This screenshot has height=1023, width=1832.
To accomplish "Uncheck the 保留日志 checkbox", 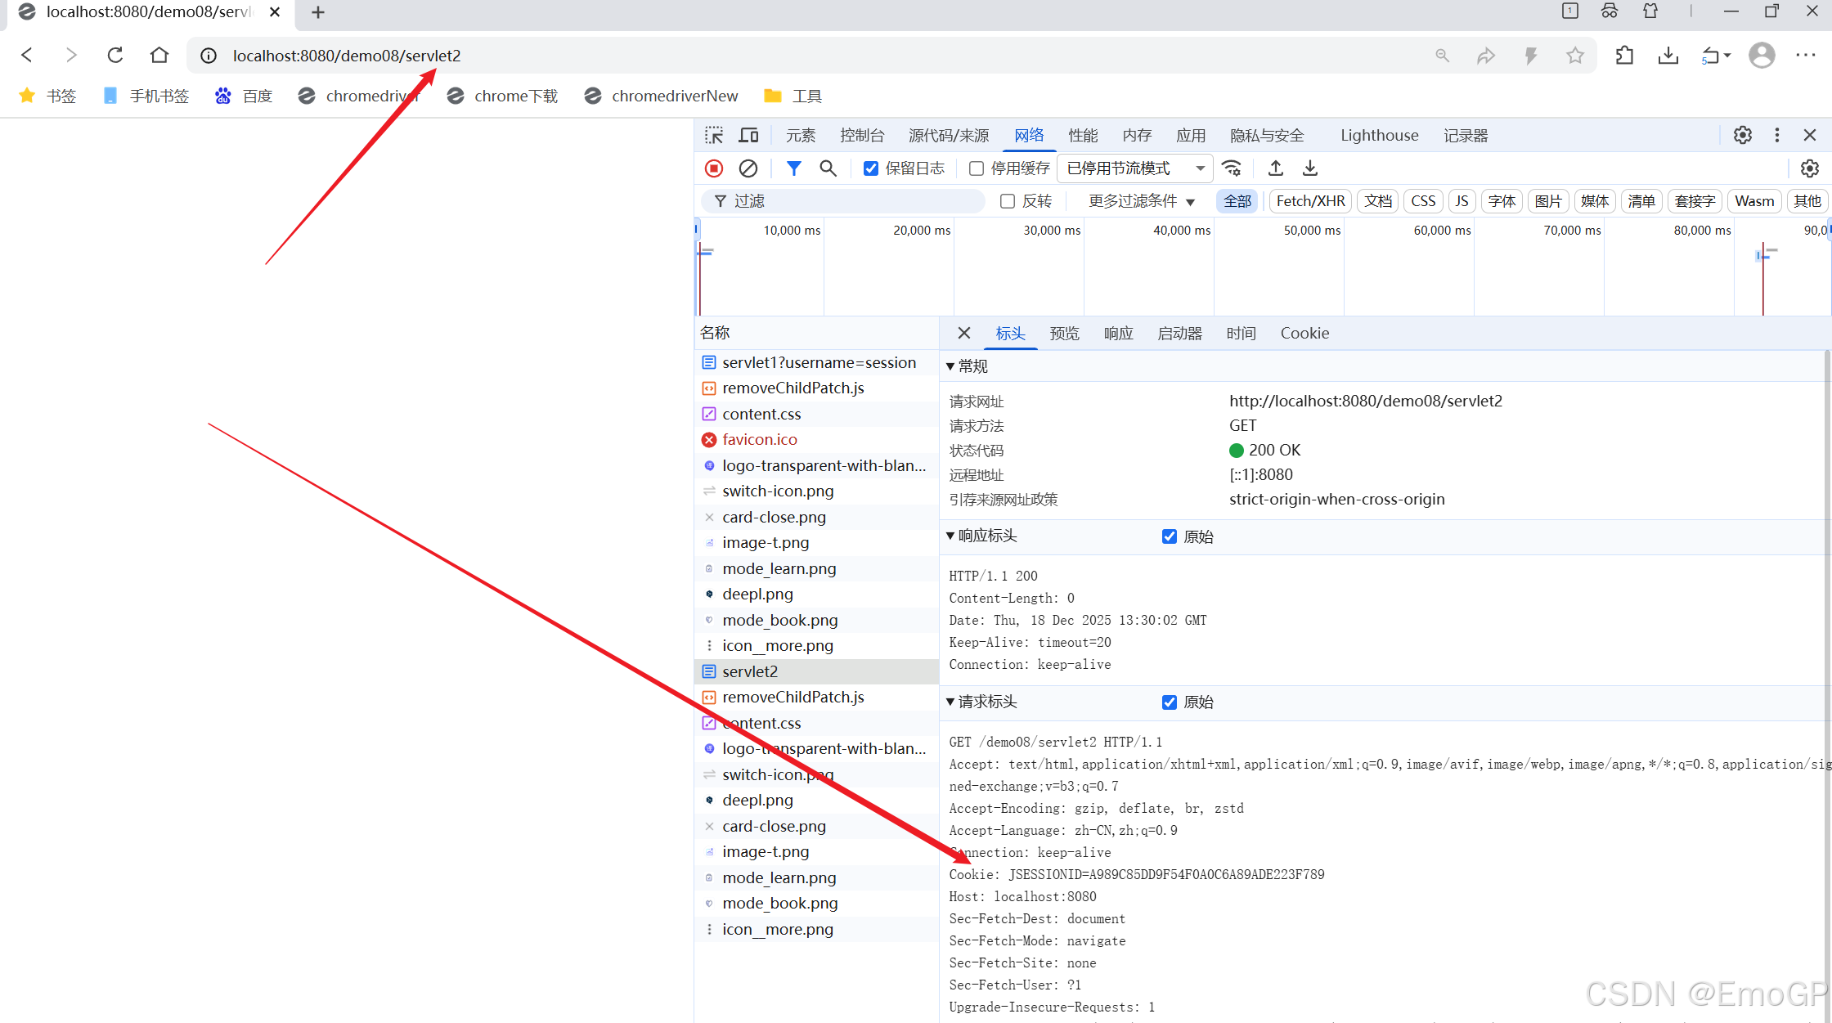I will (x=871, y=168).
